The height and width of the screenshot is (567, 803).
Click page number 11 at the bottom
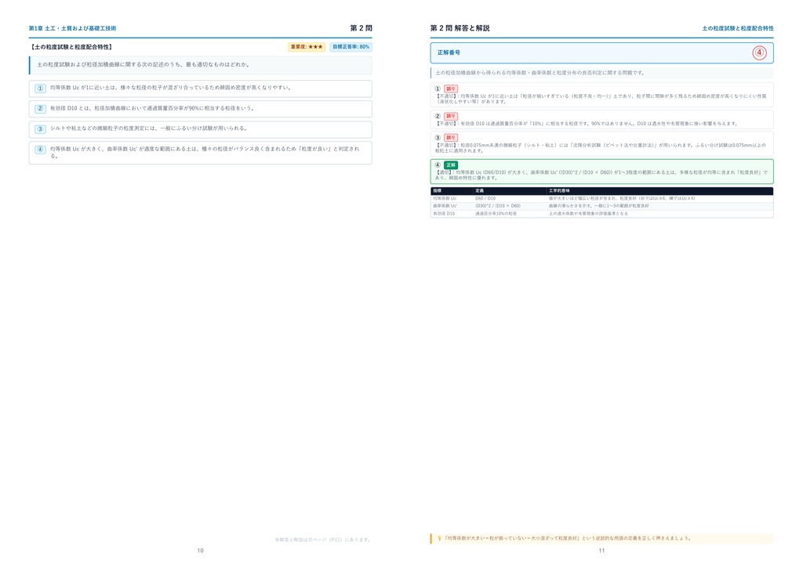point(601,551)
